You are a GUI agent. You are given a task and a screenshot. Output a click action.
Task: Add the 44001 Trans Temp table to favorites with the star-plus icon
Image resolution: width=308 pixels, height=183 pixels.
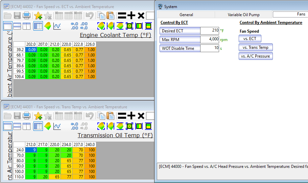[38, 116]
